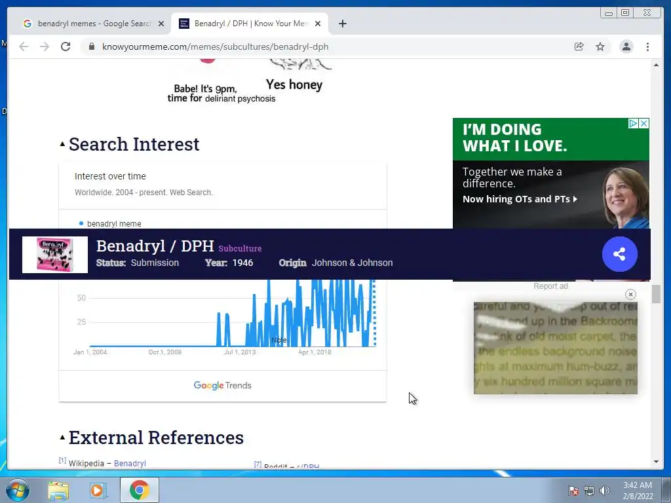Click the Note marker on the trends chart
Viewport: 671px width, 503px height.
pyautogui.click(x=279, y=340)
